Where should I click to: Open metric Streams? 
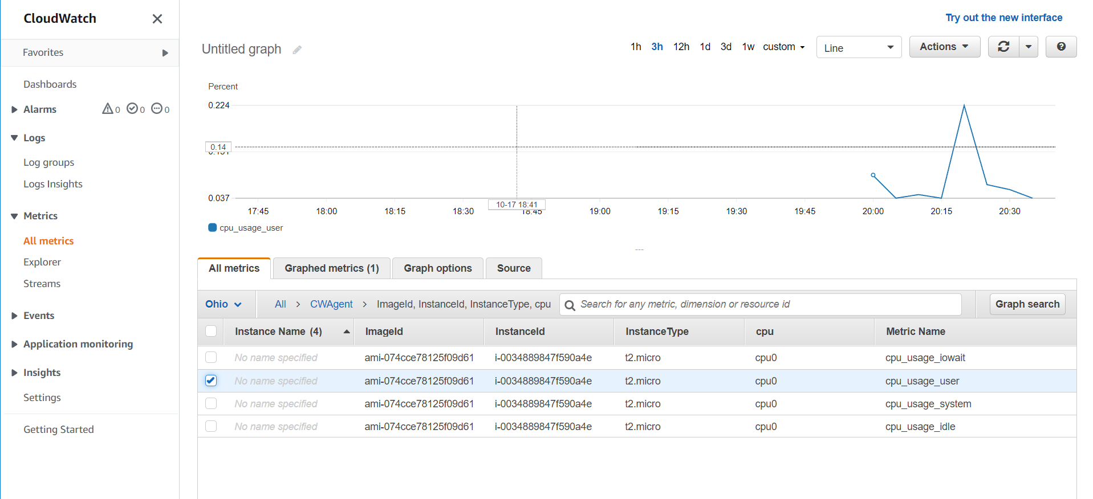42,284
